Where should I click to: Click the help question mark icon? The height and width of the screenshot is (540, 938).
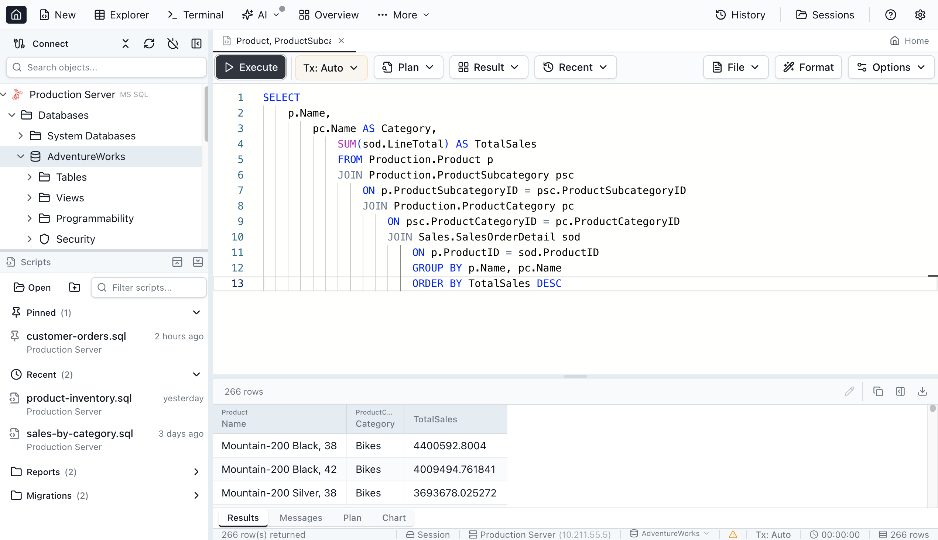[890, 15]
